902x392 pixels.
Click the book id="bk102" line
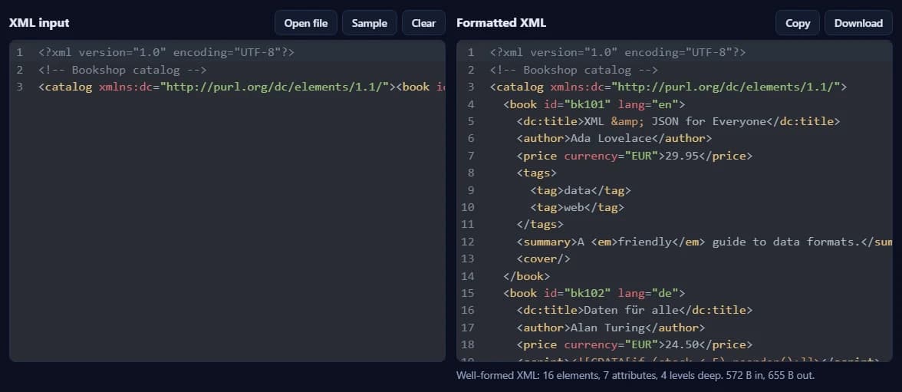594,293
